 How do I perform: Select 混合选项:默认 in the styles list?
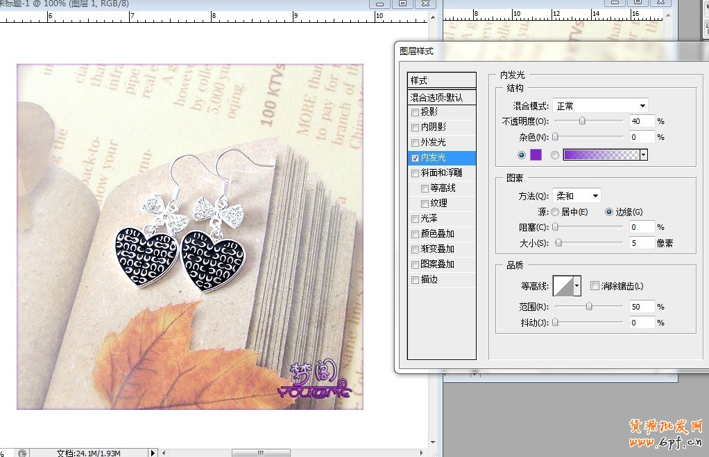[x=442, y=98]
